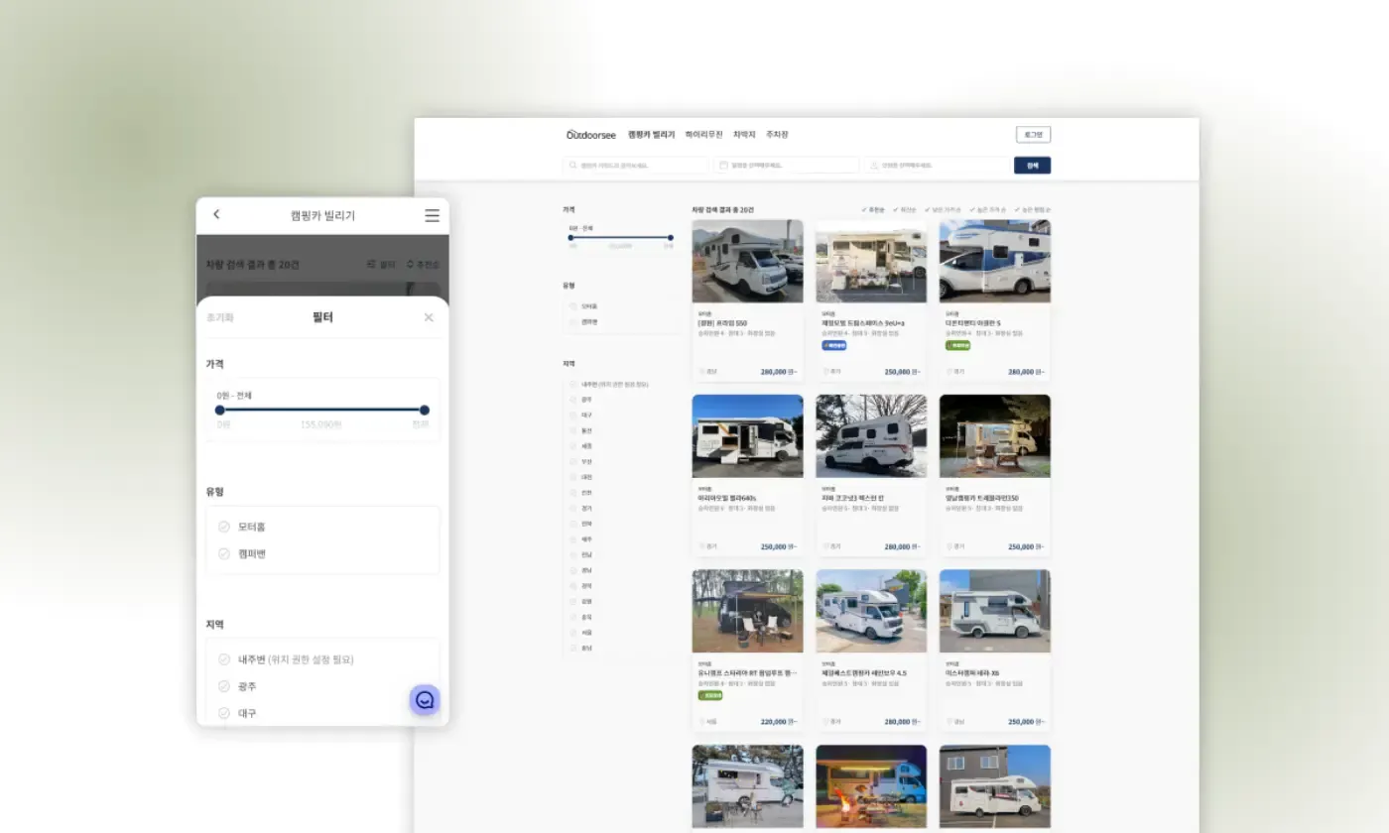Click the green badge on the black van card
This screenshot has height=833, width=1389.
(710, 696)
